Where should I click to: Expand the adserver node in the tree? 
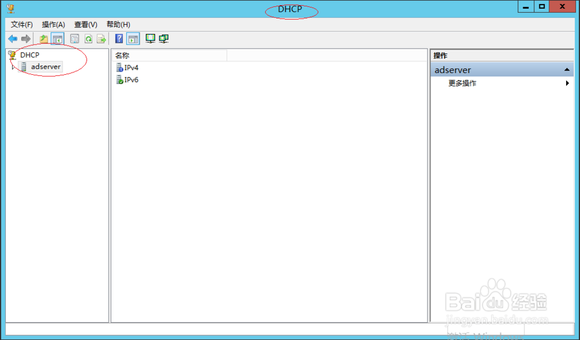pos(13,67)
